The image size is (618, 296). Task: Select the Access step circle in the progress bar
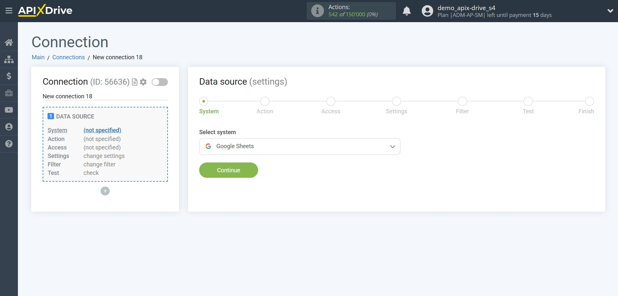click(x=330, y=101)
